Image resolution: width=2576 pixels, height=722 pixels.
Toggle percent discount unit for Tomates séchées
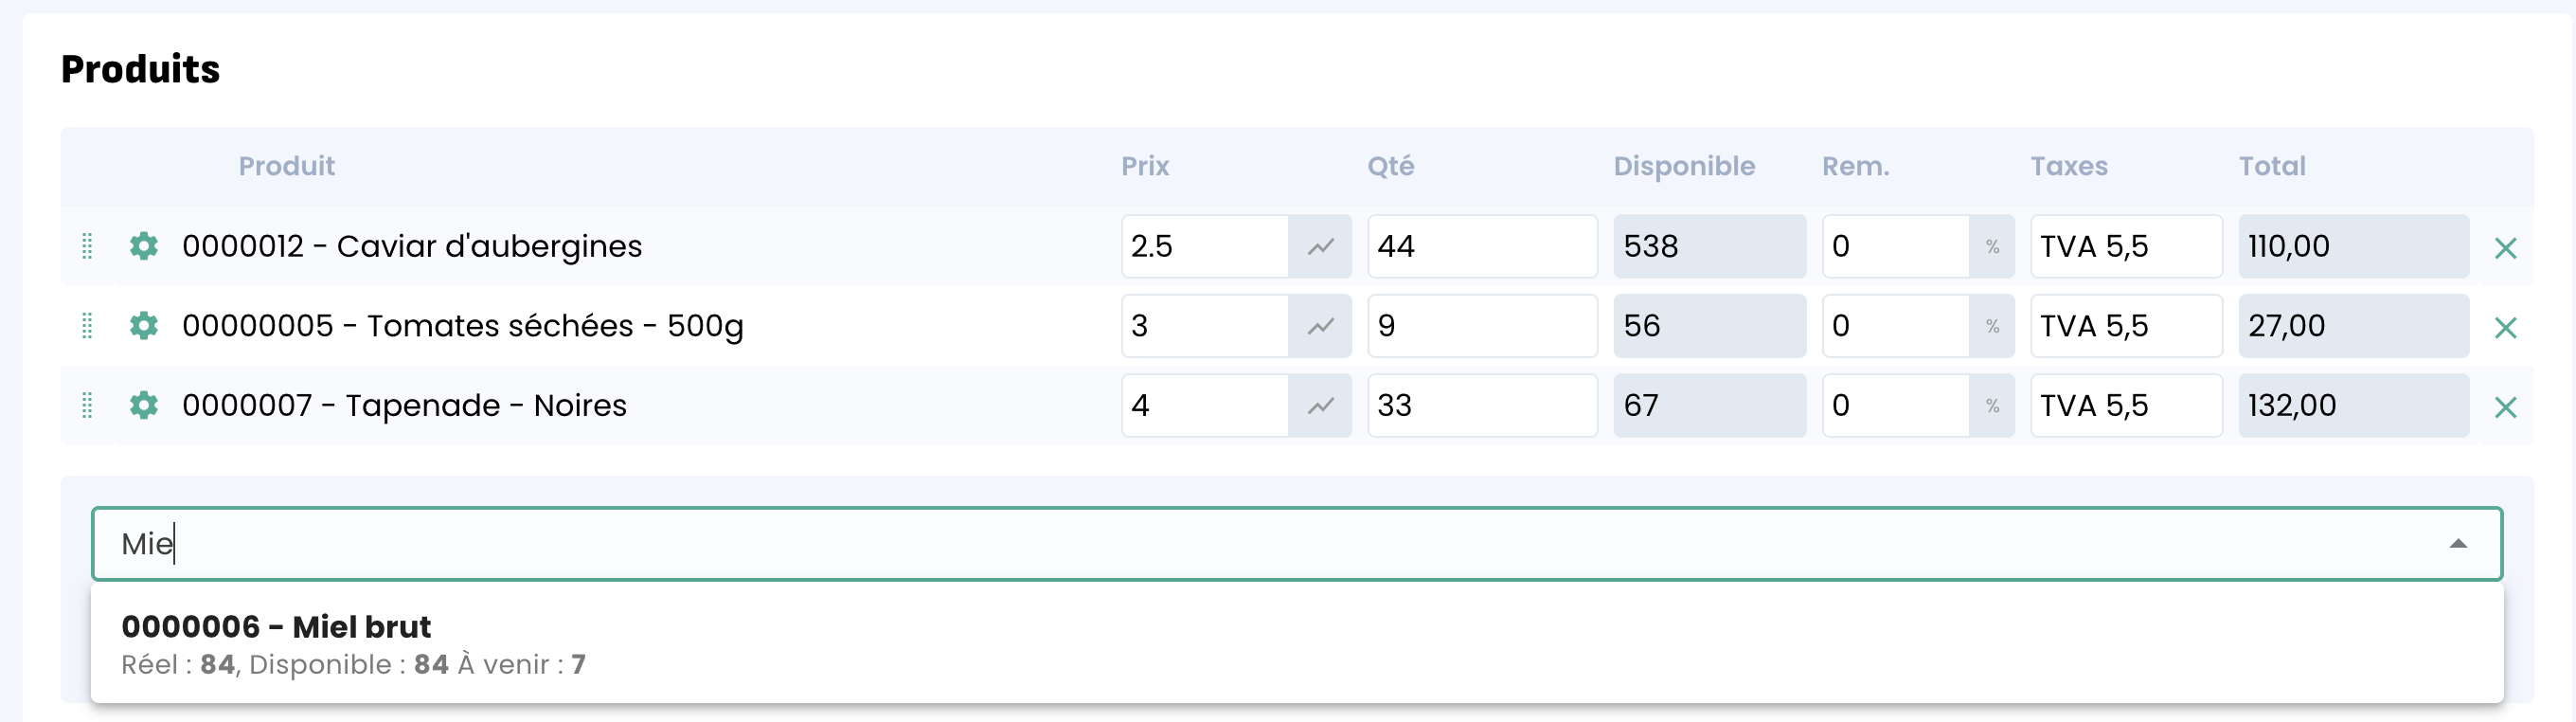click(1992, 326)
